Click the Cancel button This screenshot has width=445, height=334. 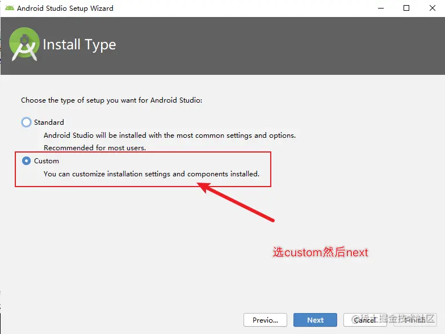point(365,320)
